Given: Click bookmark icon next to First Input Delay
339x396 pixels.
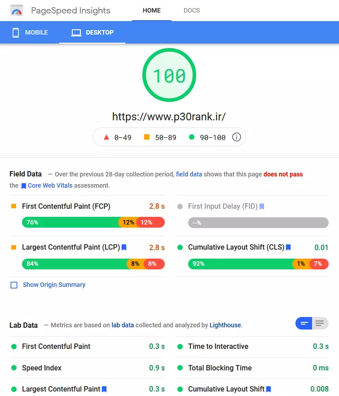Looking at the screenshot, I should tap(262, 207).
